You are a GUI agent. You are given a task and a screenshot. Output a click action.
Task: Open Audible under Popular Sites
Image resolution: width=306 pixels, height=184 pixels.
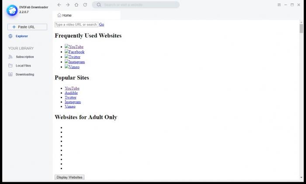point(71,93)
